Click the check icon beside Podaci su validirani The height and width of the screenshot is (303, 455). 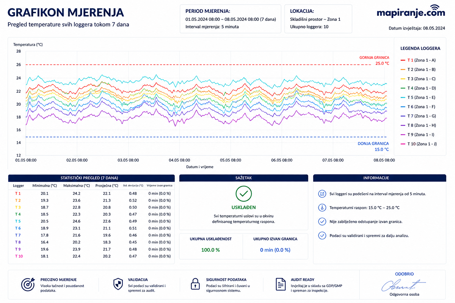point(322,236)
